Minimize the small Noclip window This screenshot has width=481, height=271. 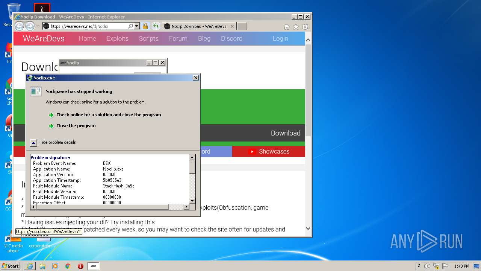pyautogui.click(x=149, y=63)
